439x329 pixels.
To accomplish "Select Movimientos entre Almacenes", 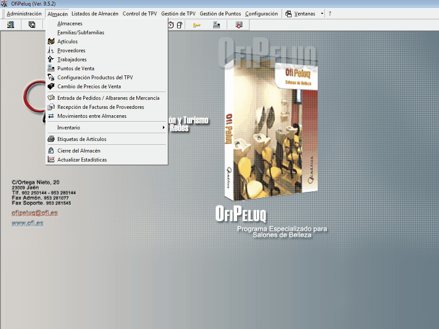I will [107, 116].
